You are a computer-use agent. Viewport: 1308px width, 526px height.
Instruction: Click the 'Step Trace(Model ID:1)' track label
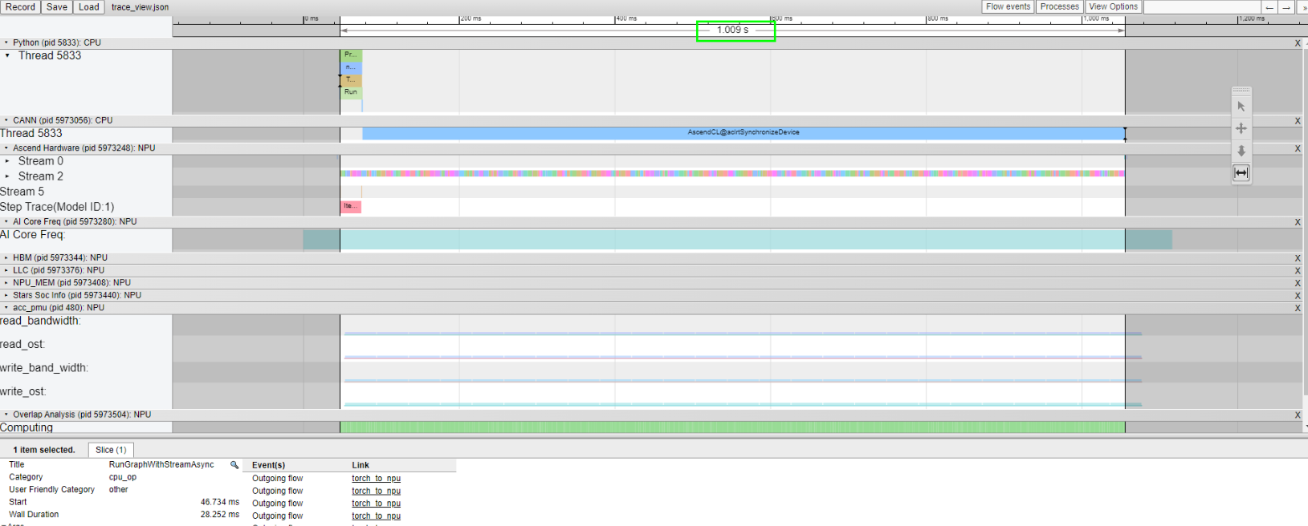[57, 207]
